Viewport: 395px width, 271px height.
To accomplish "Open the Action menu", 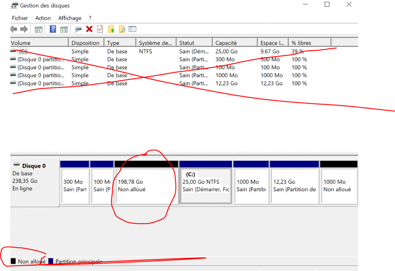I will 43,18.
